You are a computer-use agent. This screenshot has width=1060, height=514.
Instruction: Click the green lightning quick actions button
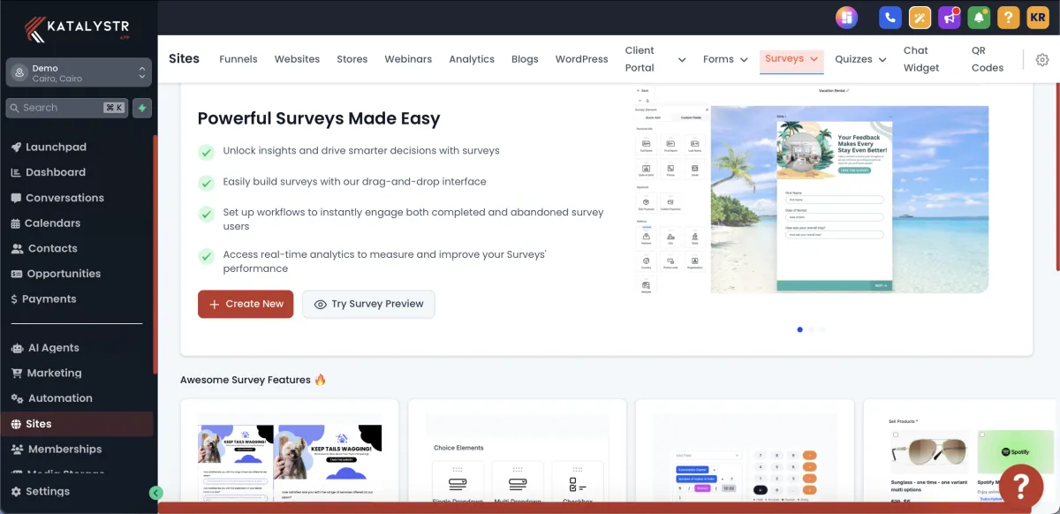click(x=143, y=108)
